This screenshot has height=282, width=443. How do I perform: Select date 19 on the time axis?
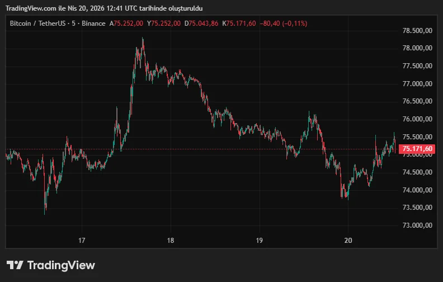coord(259,240)
